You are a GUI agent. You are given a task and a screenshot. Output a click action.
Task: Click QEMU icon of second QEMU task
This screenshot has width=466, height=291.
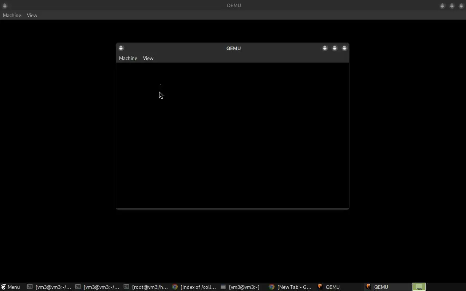(x=368, y=287)
